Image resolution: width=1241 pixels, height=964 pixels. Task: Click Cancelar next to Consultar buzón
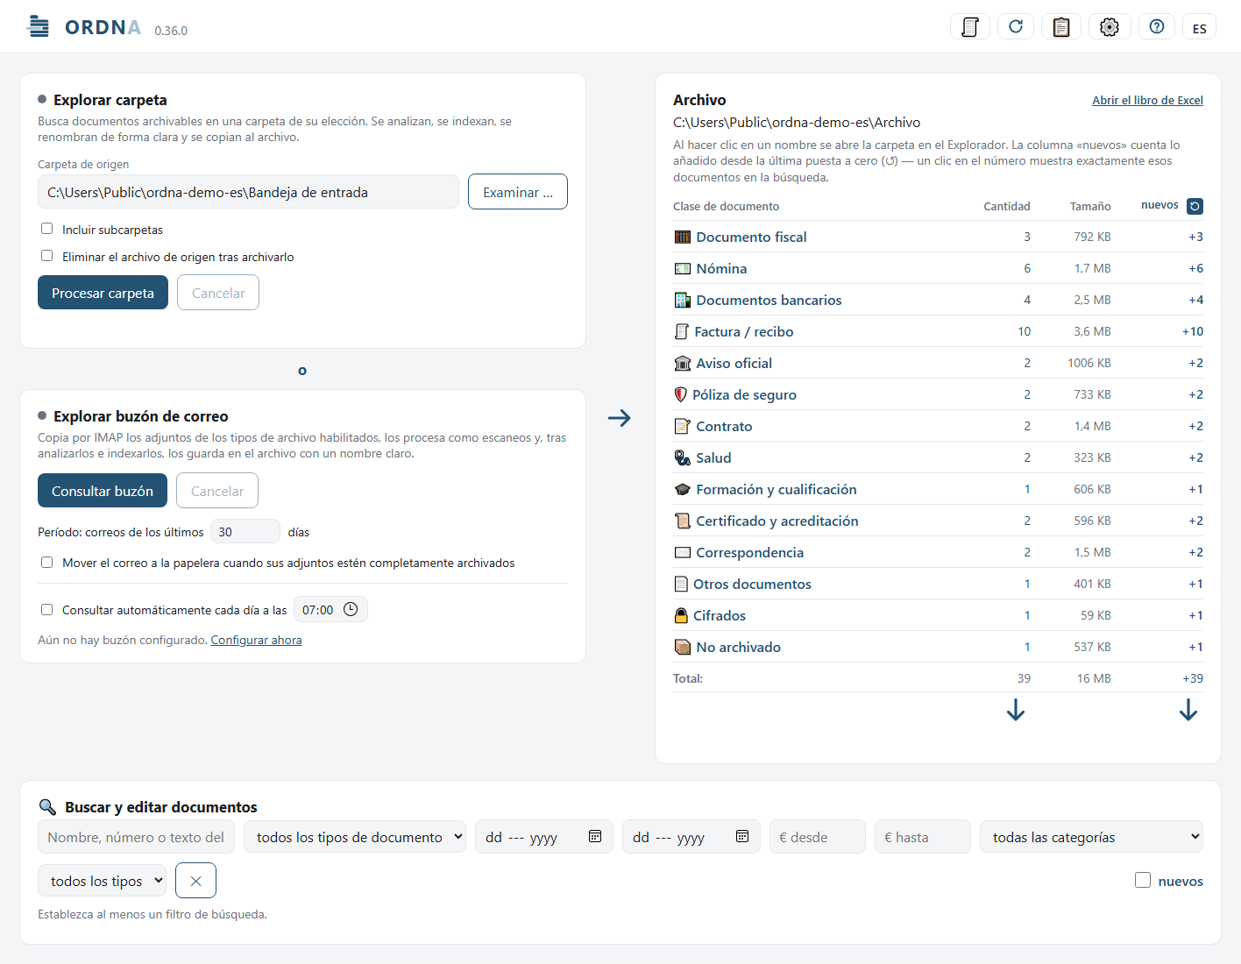[x=217, y=491]
